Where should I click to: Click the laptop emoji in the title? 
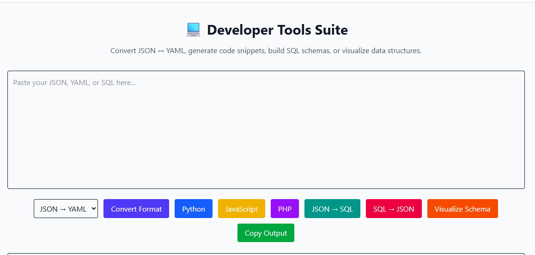[x=193, y=30]
